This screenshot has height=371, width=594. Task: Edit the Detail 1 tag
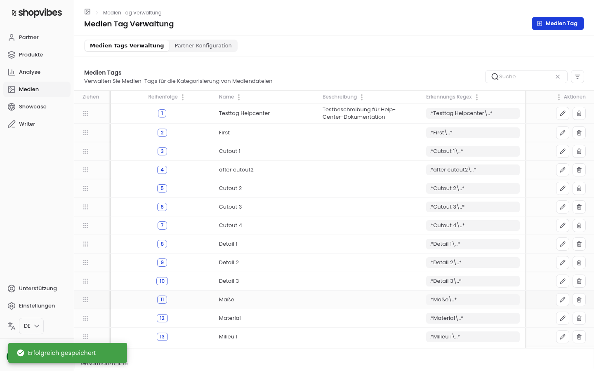[563, 244]
